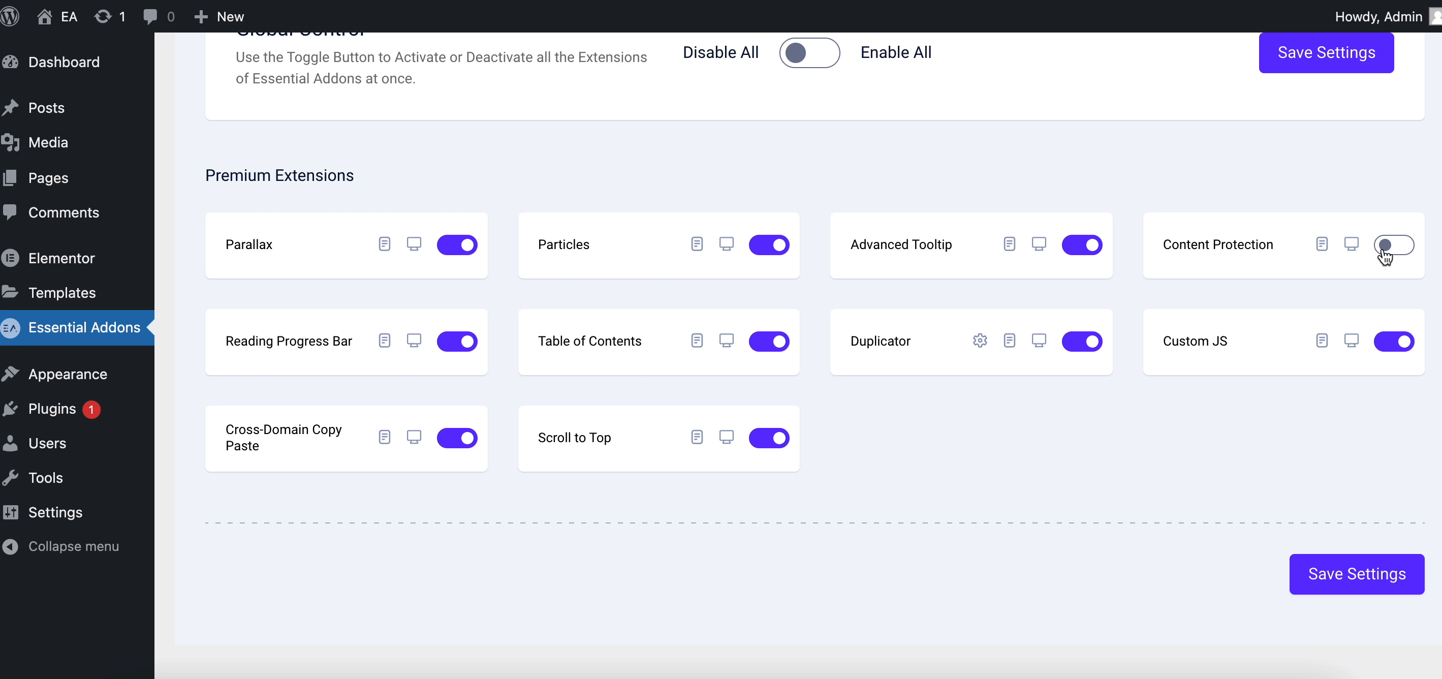This screenshot has width=1442, height=679.
Task: Click the Parallax documentation icon
Action: 385,245
